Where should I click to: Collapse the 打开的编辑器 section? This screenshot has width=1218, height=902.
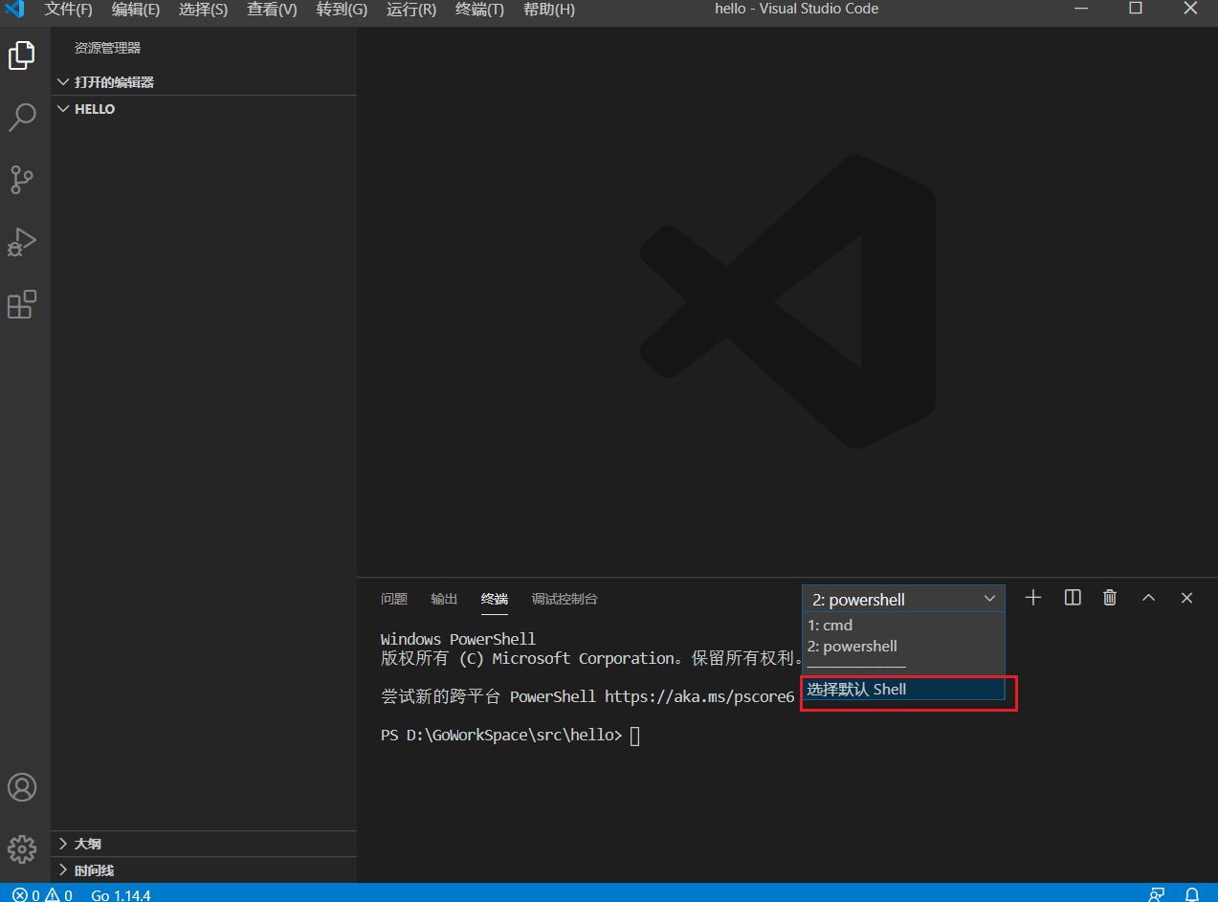click(x=204, y=82)
